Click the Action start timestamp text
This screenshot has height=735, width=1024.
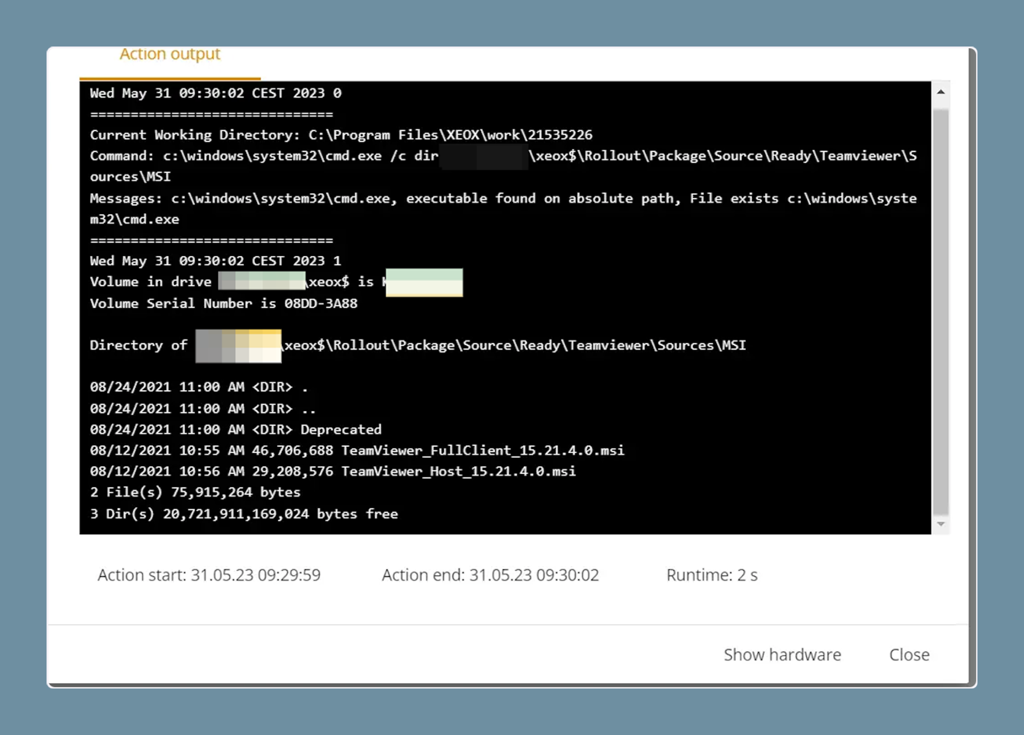209,575
